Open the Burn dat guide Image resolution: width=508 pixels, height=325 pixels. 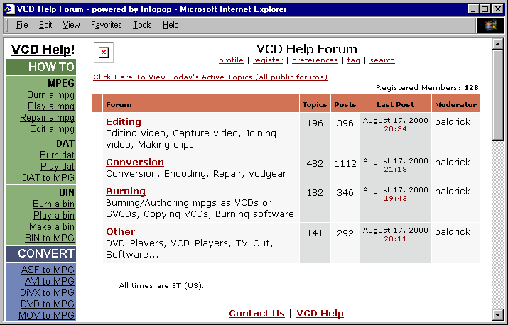pyautogui.click(x=58, y=155)
